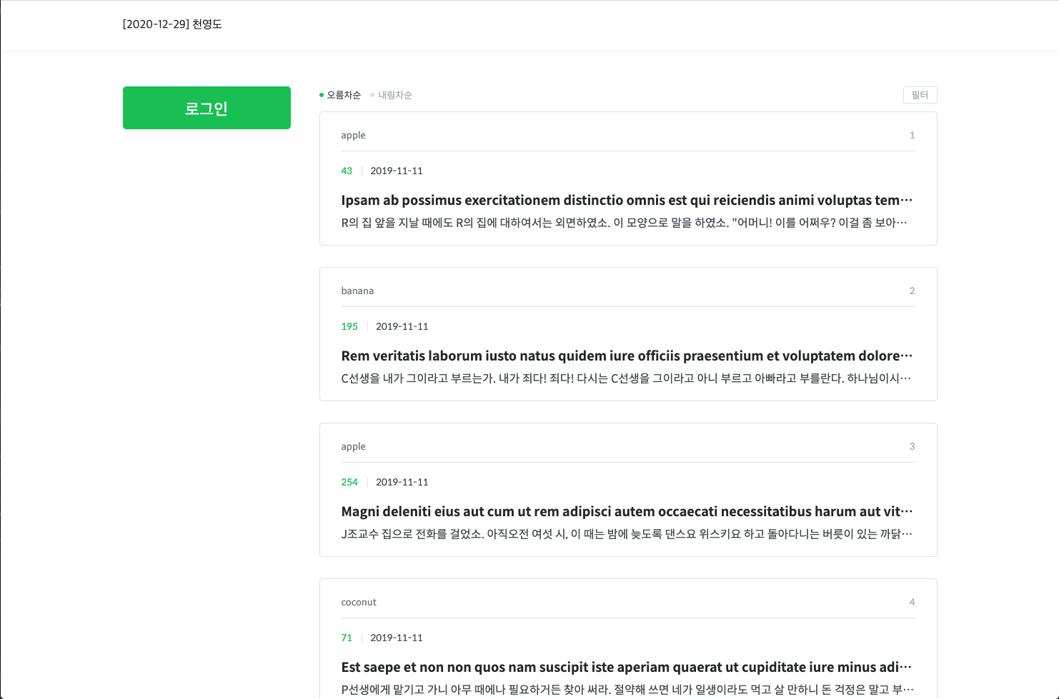This screenshot has width=1059, height=699.
Task: Click the green number 71
Action: click(347, 638)
